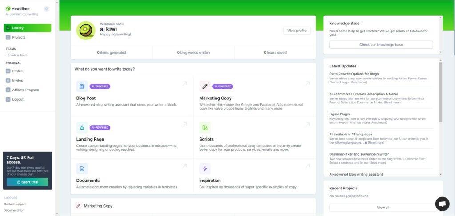This screenshot has height=216, width=455.
Task: Click the Logout sidebar icon
Action: (8, 99)
